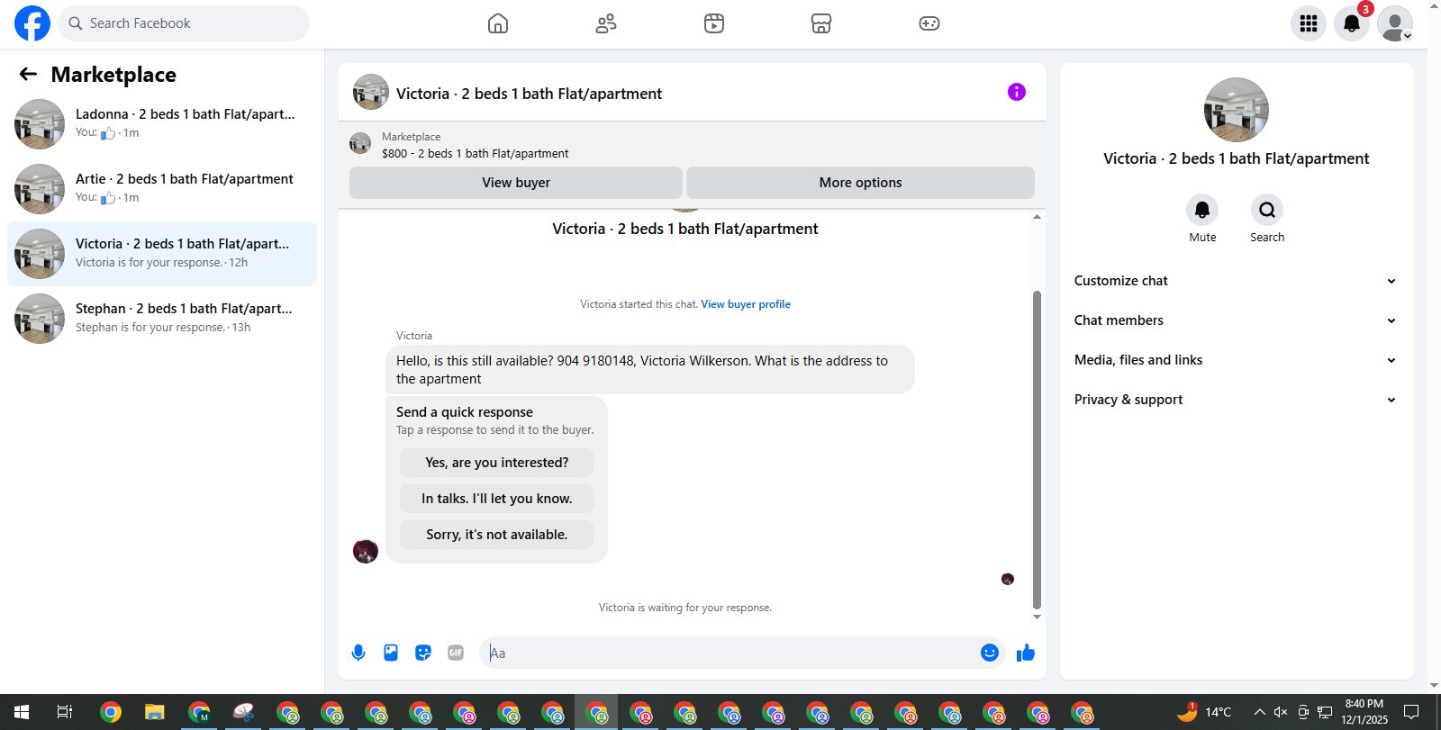This screenshot has width=1441, height=730.
Task: Click the large listing photo in the right panel
Action: click(1237, 110)
